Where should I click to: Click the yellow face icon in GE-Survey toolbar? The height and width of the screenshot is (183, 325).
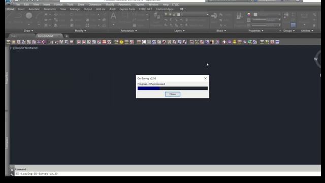coord(121,42)
